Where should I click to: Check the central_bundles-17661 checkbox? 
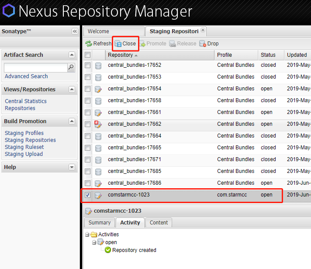[x=87, y=112]
